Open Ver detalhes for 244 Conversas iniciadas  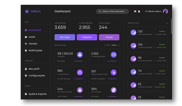[78, 97]
